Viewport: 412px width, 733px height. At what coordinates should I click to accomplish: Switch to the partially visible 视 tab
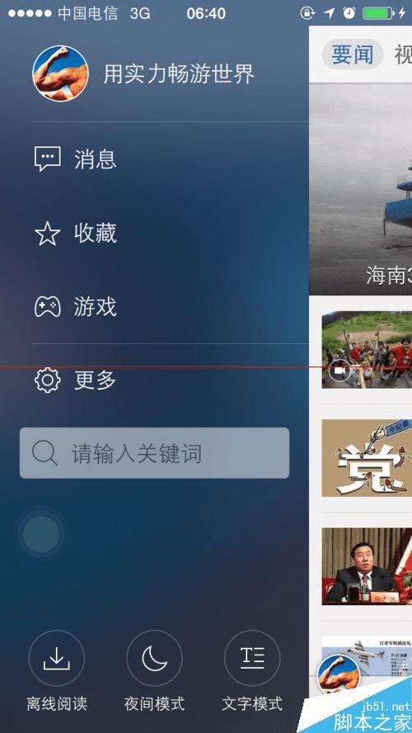pos(403,54)
